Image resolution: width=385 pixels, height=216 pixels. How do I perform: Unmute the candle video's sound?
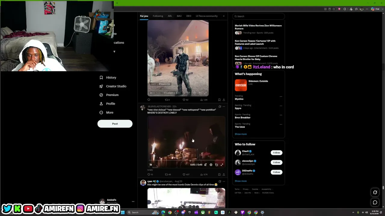[x=205, y=165]
